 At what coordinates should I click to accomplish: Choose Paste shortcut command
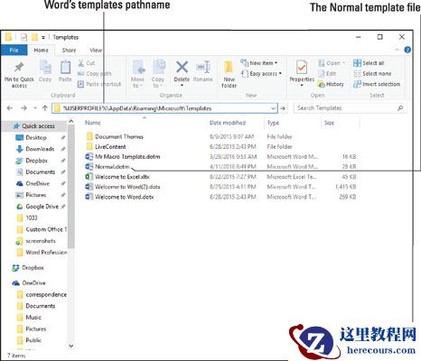click(99, 84)
